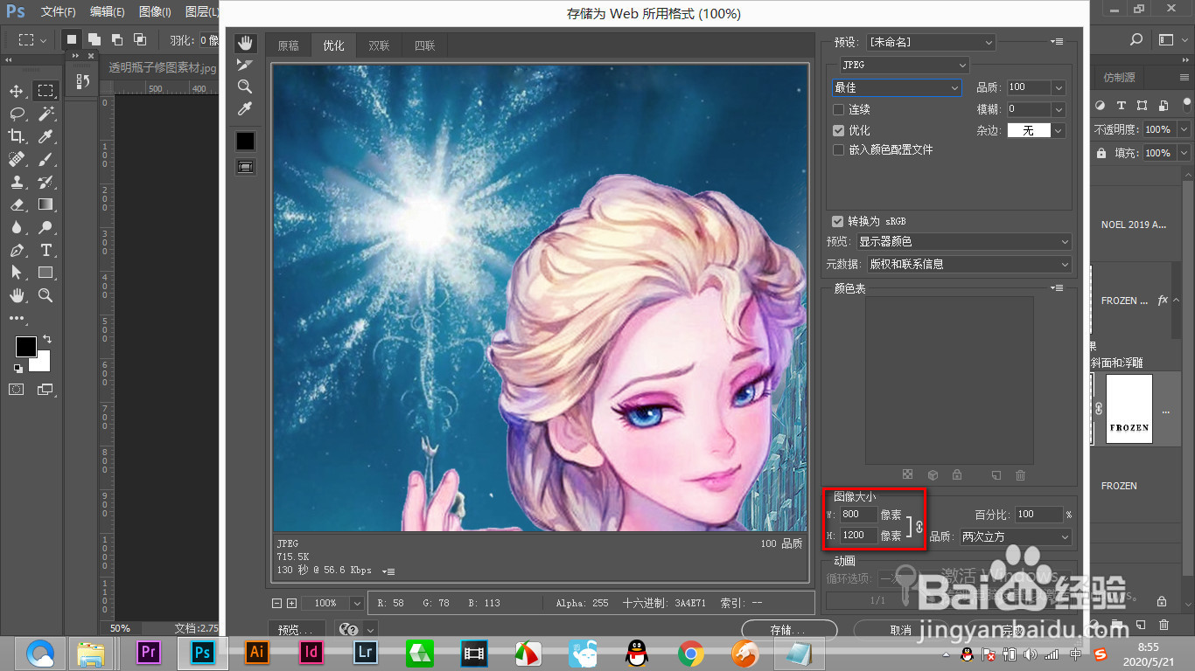
Task: Switch to the 原稿 (Original) tab
Action: coord(288,46)
